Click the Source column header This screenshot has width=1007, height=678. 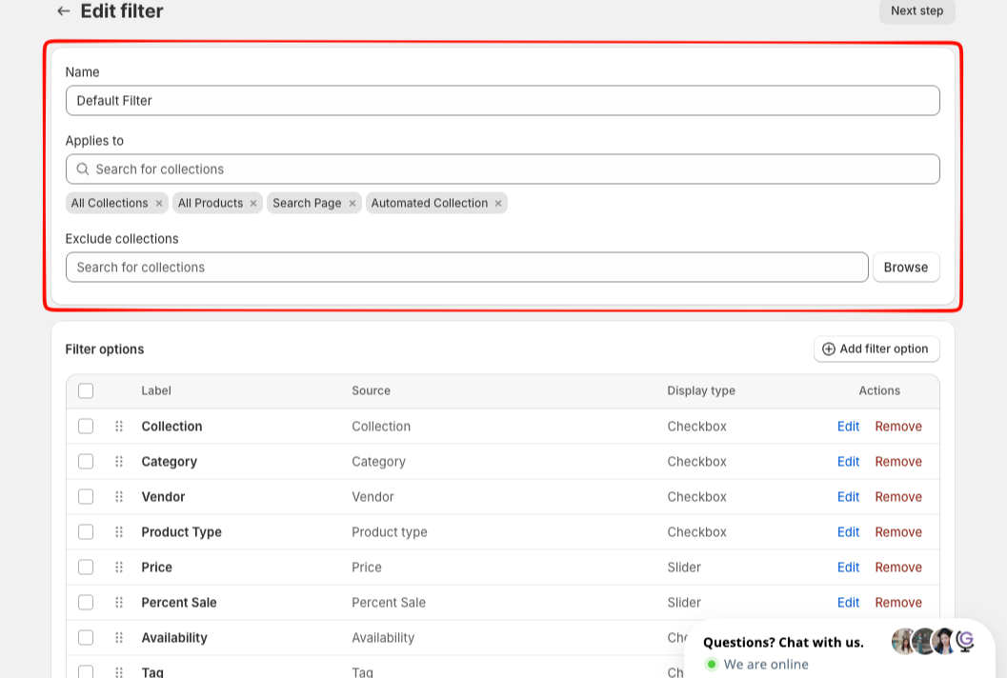pos(371,390)
